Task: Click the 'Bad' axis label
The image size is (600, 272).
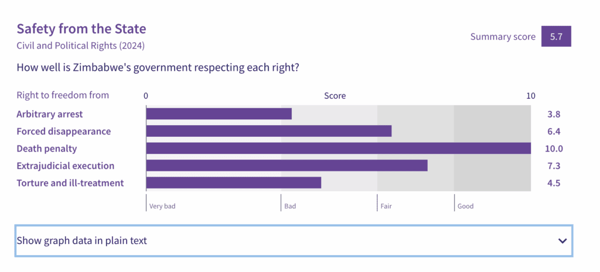Action: tap(290, 206)
